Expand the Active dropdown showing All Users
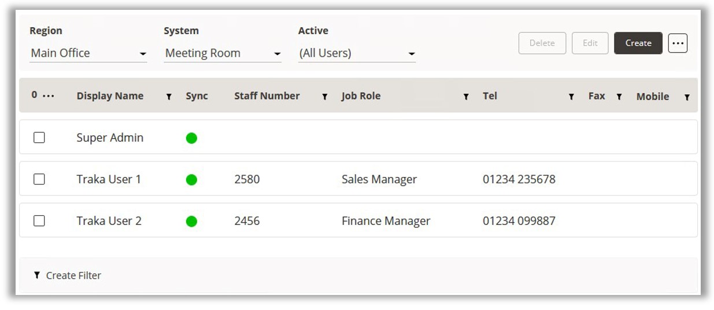The image size is (714, 310). pyautogui.click(x=357, y=54)
